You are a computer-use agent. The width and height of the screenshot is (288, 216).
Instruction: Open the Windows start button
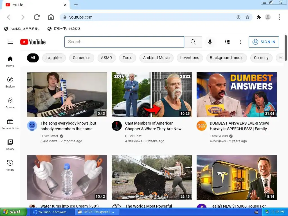coord(13,212)
